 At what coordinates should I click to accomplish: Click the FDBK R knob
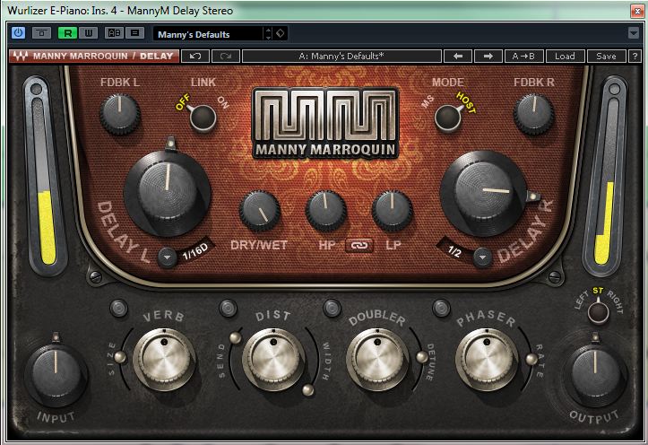tap(533, 114)
